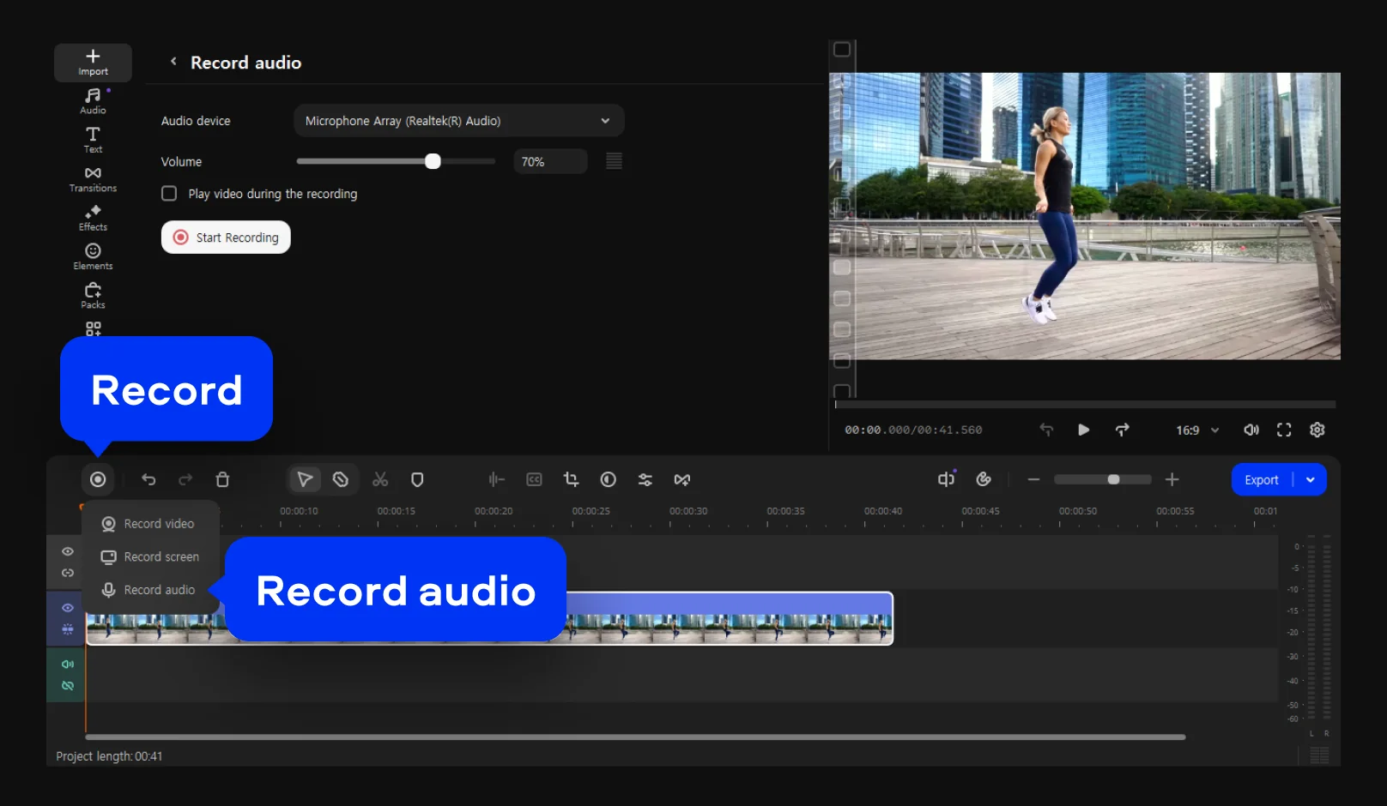
Task: Open the Effects panel
Action: [x=93, y=218]
